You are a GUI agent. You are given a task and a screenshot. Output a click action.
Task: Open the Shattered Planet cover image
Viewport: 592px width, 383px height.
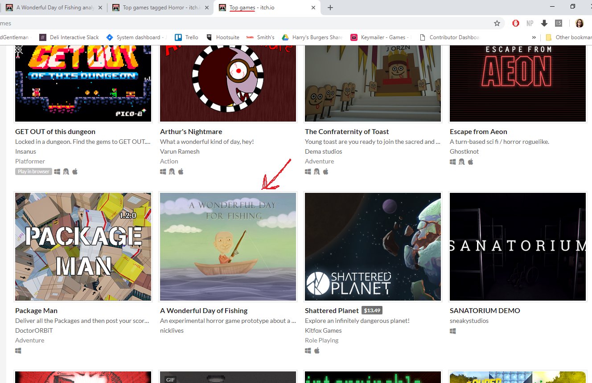(x=373, y=247)
